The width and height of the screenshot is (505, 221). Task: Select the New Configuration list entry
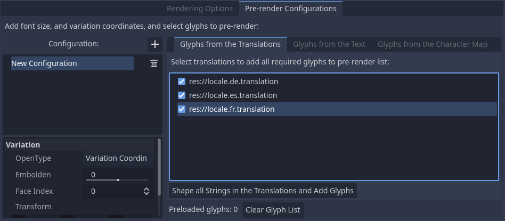pyautogui.click(x=72, y=63)
